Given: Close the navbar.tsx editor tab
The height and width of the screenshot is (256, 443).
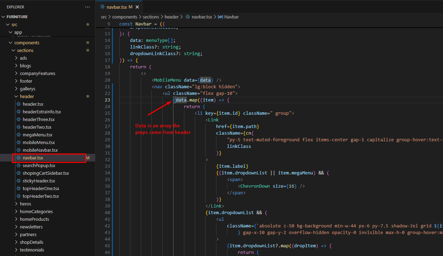Looking at the screenshot, I should click(137, 7).
